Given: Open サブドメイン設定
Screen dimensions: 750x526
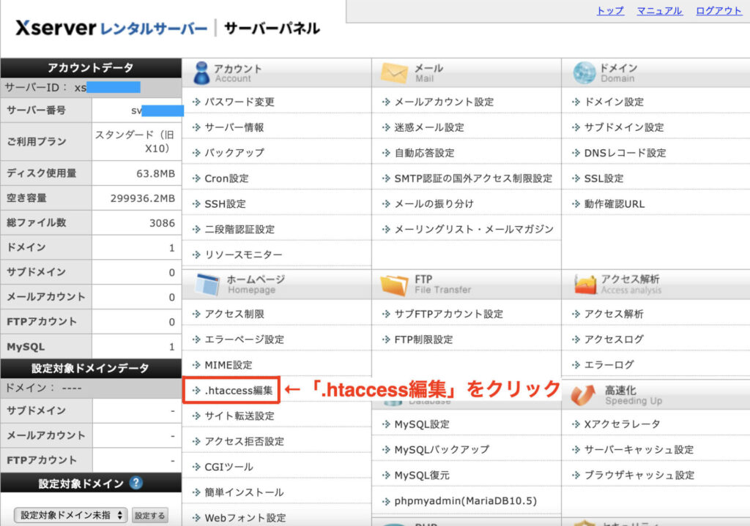Looking at the screenshot, I should [x=624, y=127].
